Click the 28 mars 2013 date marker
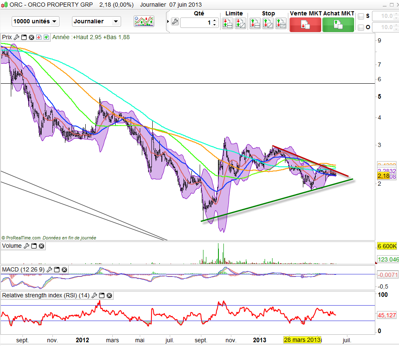 302,340
